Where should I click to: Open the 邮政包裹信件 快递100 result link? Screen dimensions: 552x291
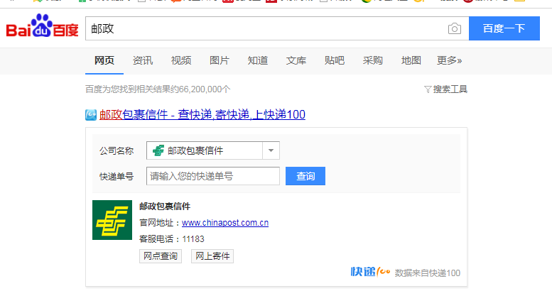pos(202,115)
